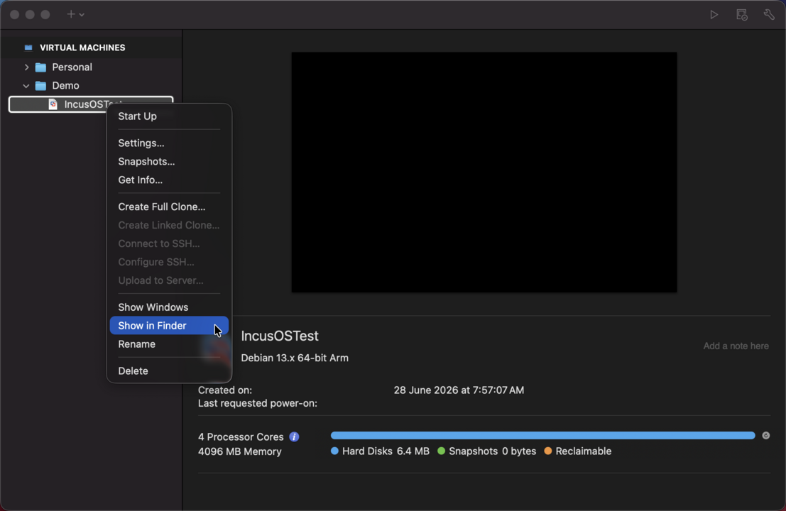Choose Show Windows from the context menu
Viewport: 786px width, 511px height.
point(169,307)
